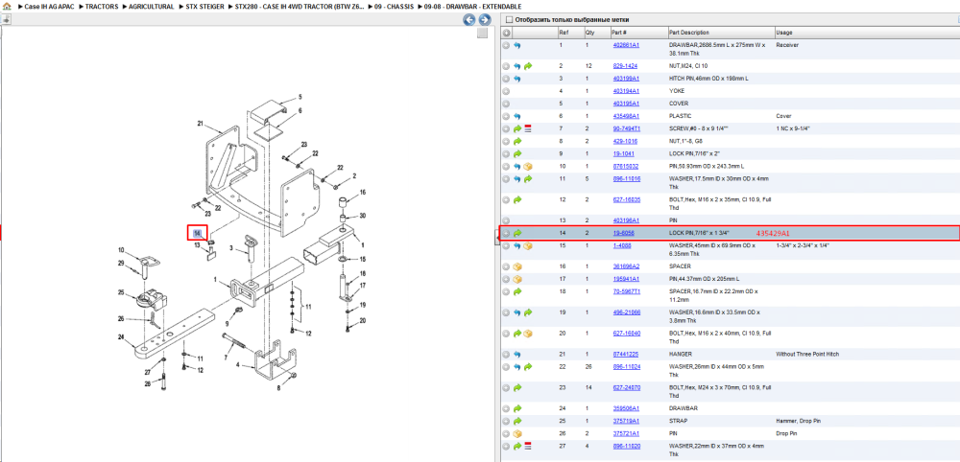Click package box icon in row 20 BOLT
The width and height of the screenshot is (960, 462).
click(x=528, y=333)
